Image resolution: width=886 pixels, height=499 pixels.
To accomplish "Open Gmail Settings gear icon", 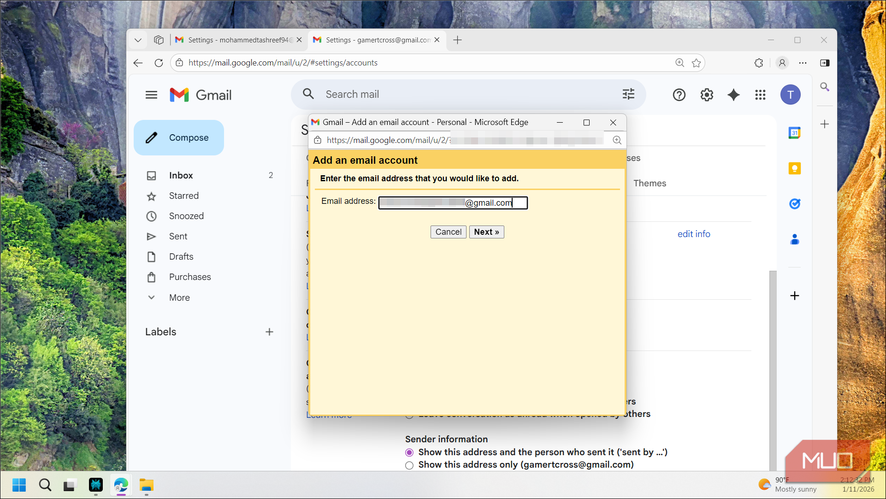I will click(x=707, y=95).
